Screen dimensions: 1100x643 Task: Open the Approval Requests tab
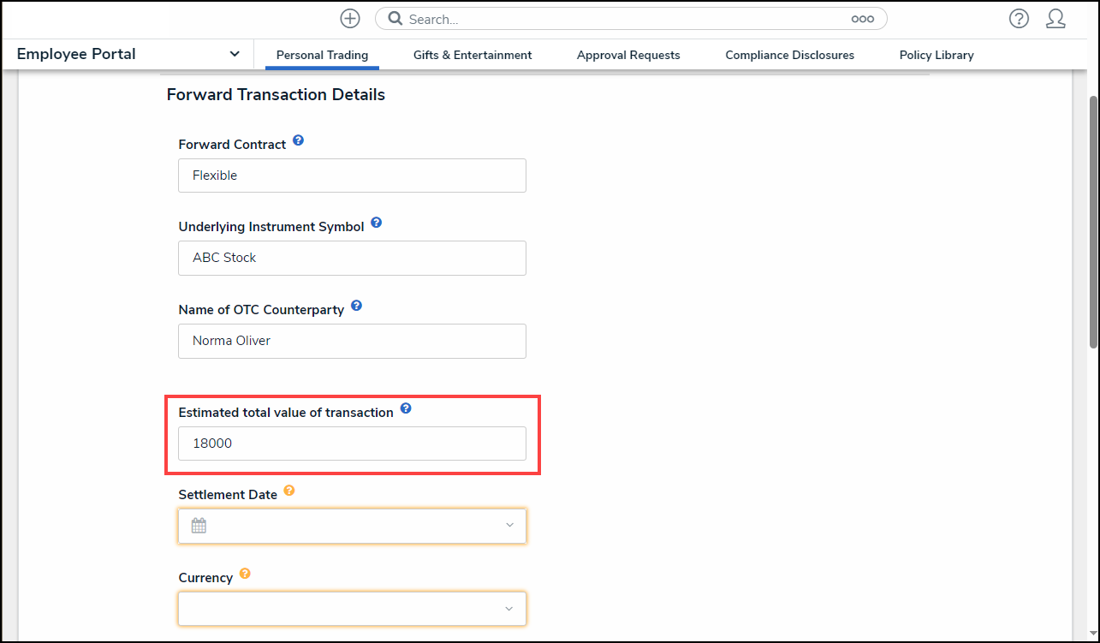tap(628, 55)
